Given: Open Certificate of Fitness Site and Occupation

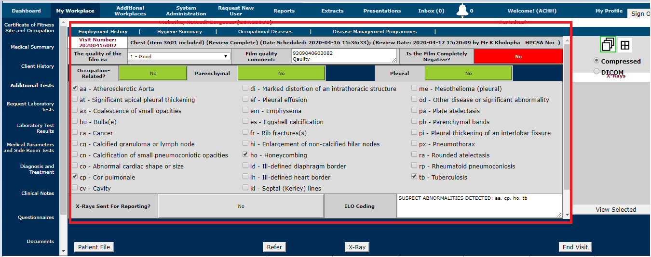Looking at the screenshot, I should click(29, 28).
